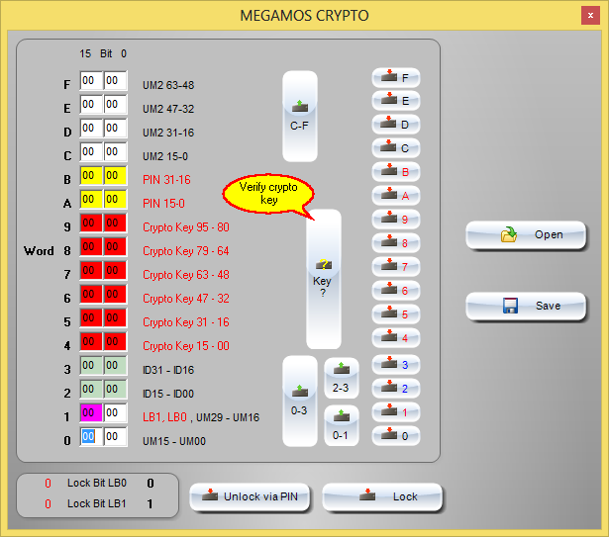609x537 pixels.
Task: Click the 'Crypto Key 95 - 80' label
Action: pos(186,227)
